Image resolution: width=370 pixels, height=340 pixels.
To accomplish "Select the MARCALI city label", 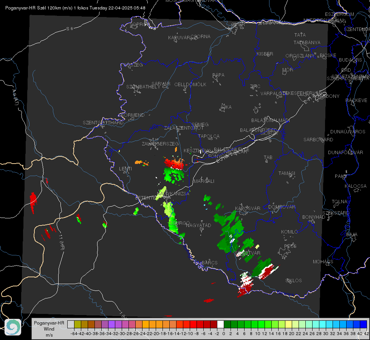I will (204, 181).
